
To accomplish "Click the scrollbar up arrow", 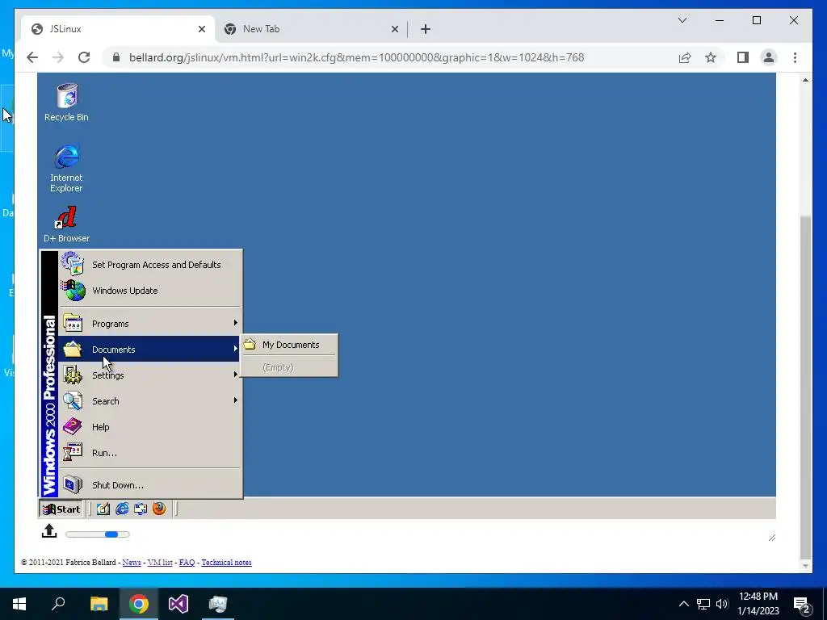I will click(x=805, y=80).
